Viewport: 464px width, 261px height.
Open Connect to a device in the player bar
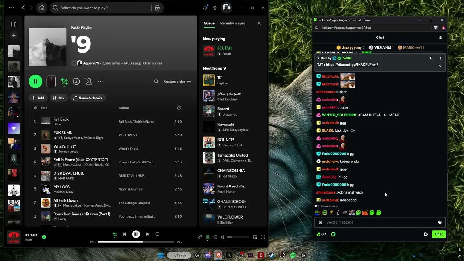[x=215, y=237]
